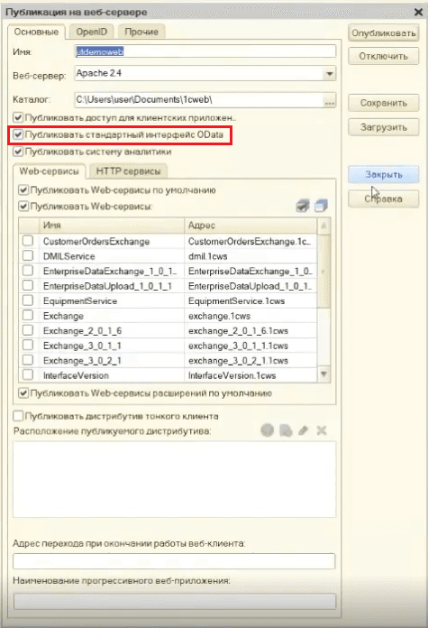428x628 pixels.
Task: Check the InterfaceVersion row checkbox
Action: click(28, 374)
